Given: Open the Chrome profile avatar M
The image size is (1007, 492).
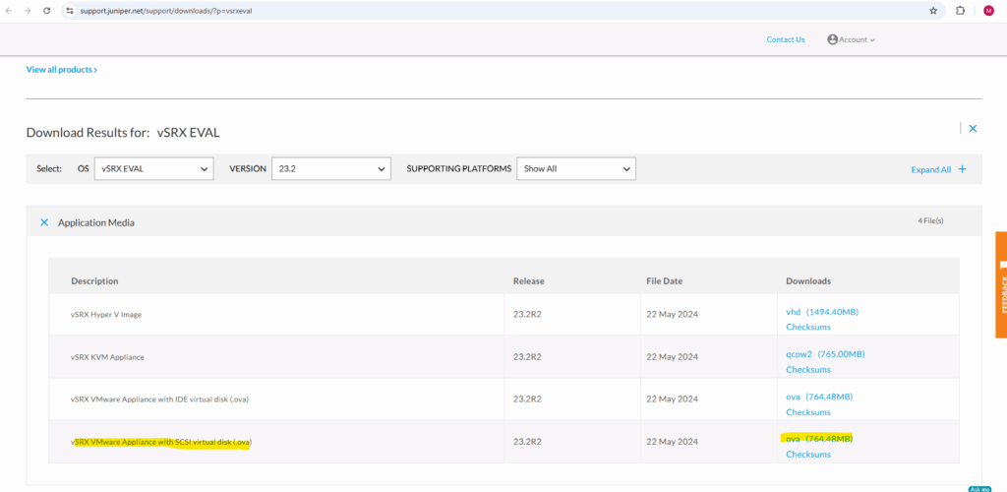Looking at the screenshot, I should [988, 11].
